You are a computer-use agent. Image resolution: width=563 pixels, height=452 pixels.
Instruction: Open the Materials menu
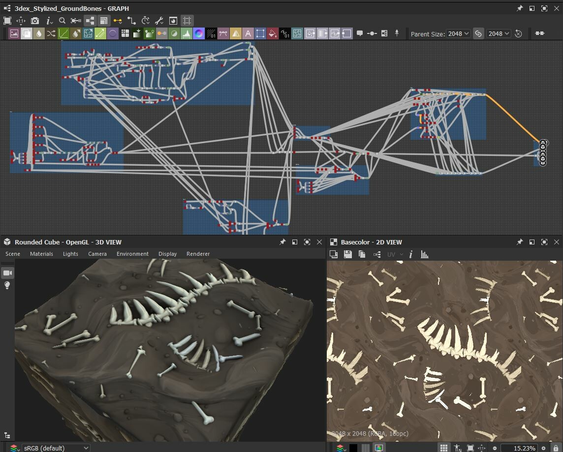(x=41, y=254)
